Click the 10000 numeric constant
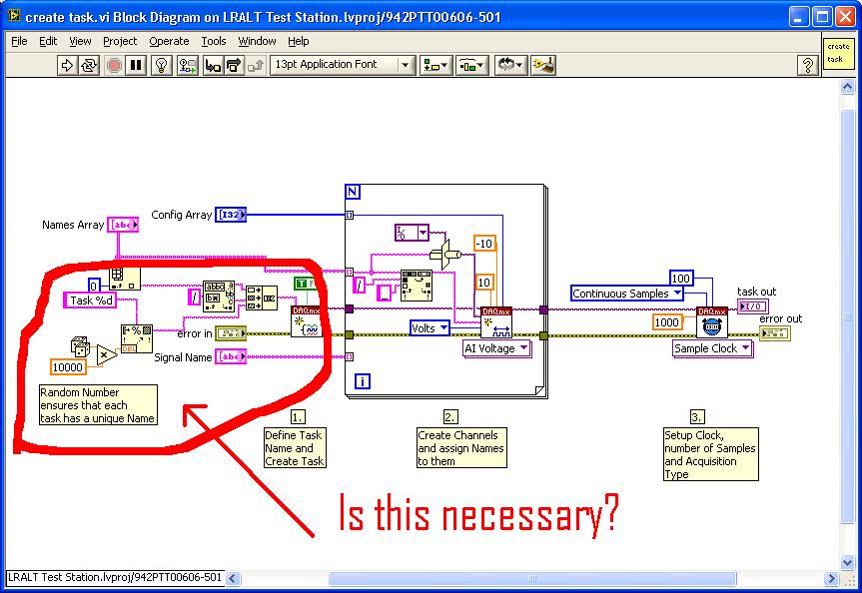Viewport: 862px width, 593px height. tap(68, 367)
